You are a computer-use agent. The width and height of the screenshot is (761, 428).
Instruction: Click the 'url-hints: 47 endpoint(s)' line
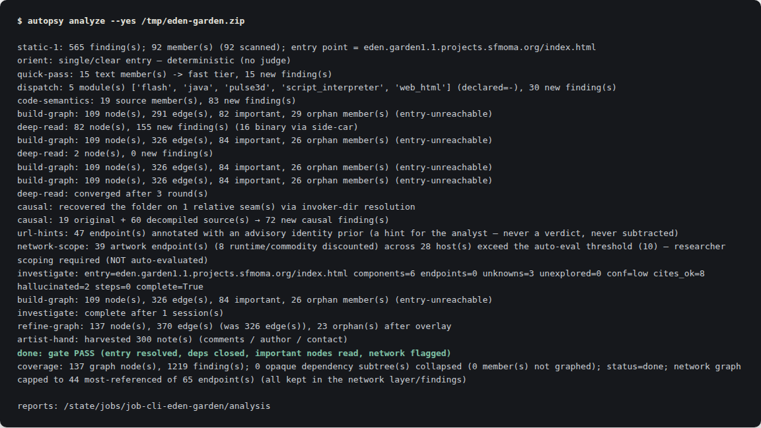pyautogui.click(x=347, y=233)
